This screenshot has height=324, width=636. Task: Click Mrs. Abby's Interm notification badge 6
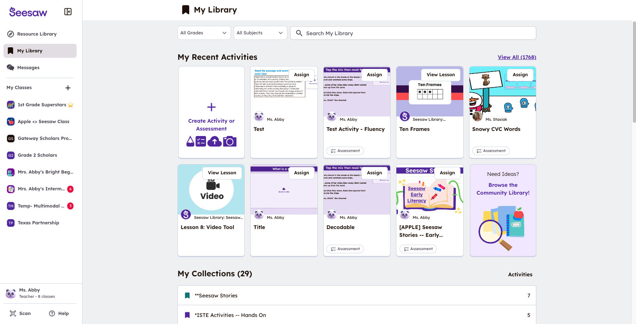pos(70,189)
